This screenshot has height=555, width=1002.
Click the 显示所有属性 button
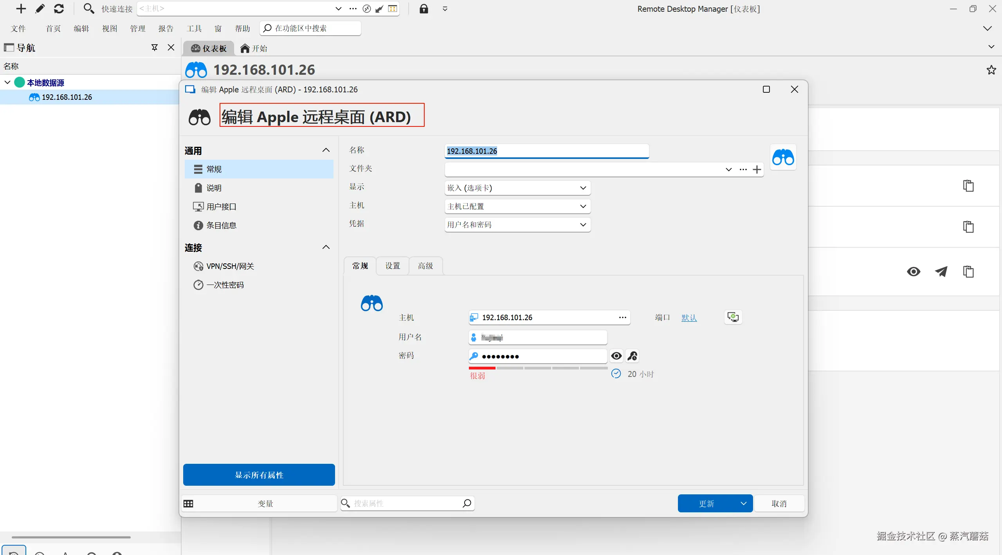point(259,475)
